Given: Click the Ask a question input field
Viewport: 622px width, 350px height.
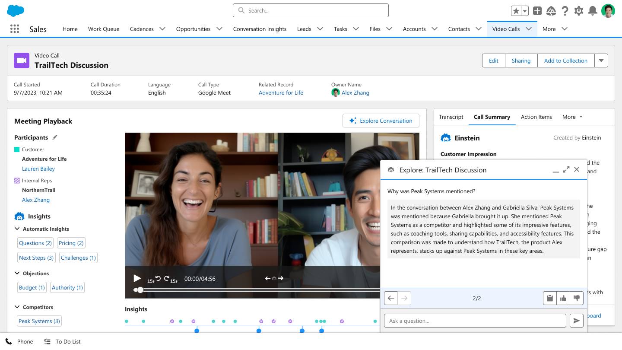Looking at the screenshot, I should tap(475, 321).
